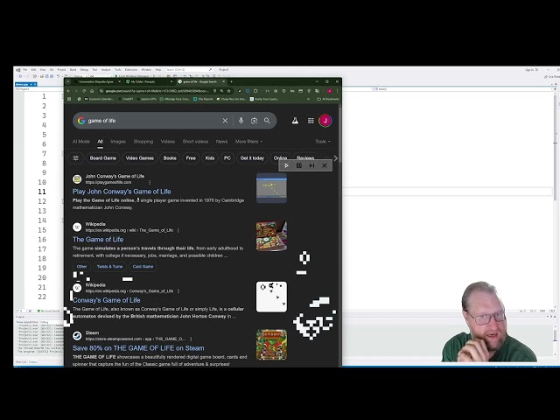560x420 pixels.
Task: Select the Board Game filter chip
Action: [103, 158]
